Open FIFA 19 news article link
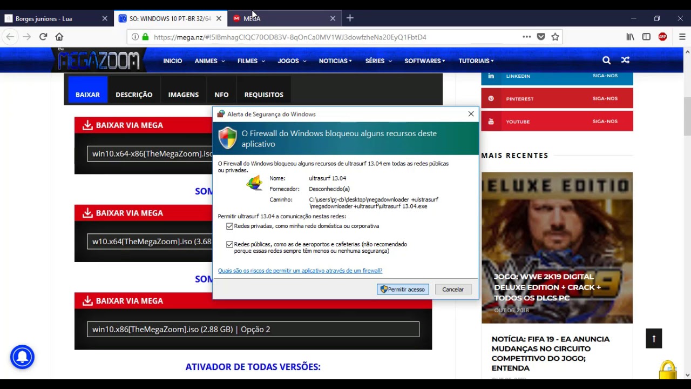The width and height of the screenshot is (691, 389). (x=551, y=353)
